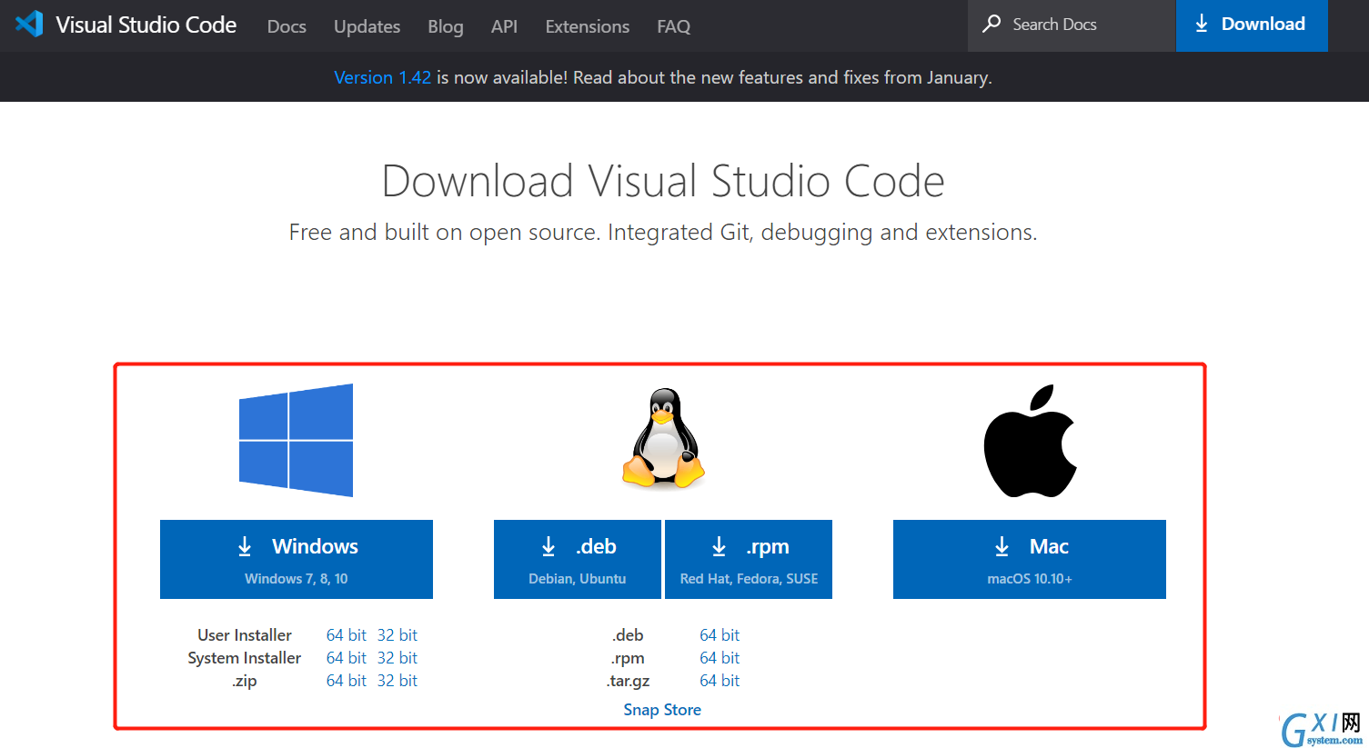Click the '.tar.gz' label text
Screen dimensions: 1369x748
pyautogui.click(x=629, y=681)
